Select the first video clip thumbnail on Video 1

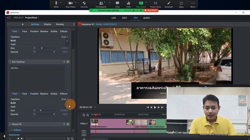[95, 122]
